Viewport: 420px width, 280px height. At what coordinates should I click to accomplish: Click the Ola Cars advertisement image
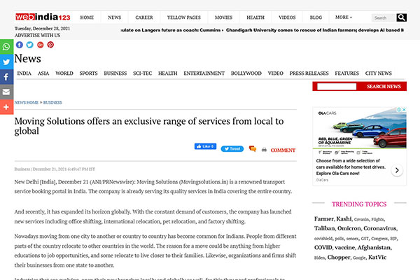click(360, 131)
